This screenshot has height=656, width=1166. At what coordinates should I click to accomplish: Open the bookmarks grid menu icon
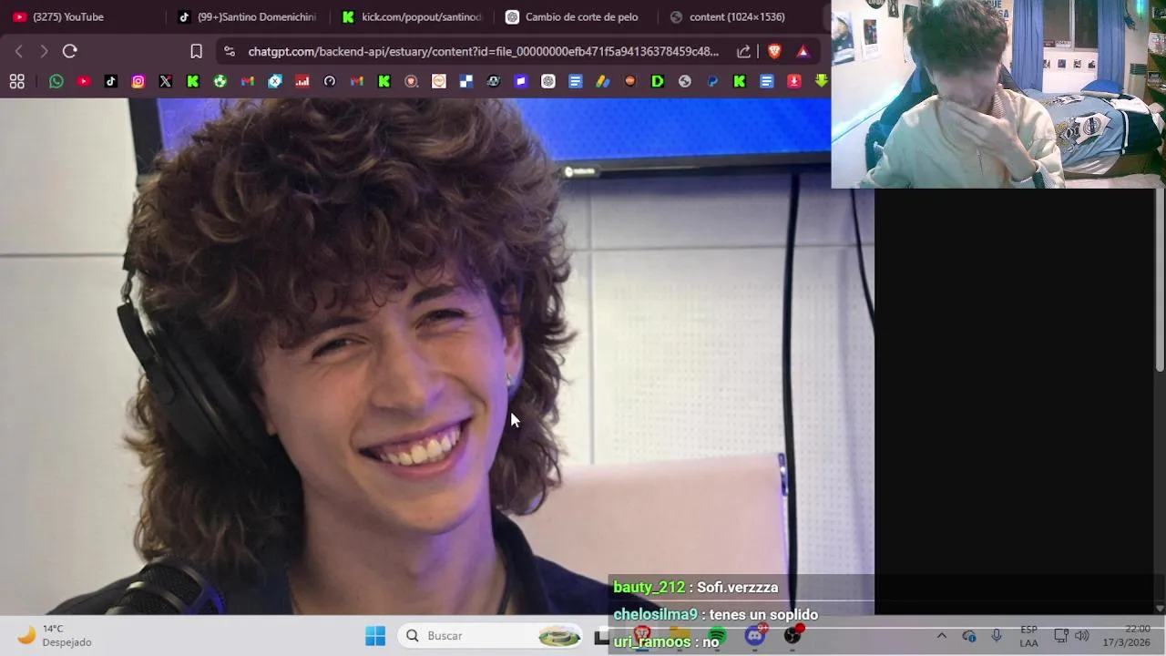click(x=17, y=81)
